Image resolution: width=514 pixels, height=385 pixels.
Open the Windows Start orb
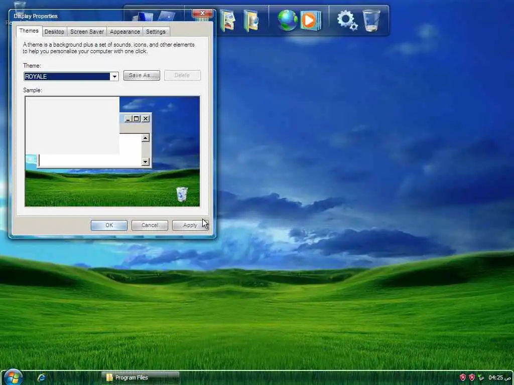point(14,376)
